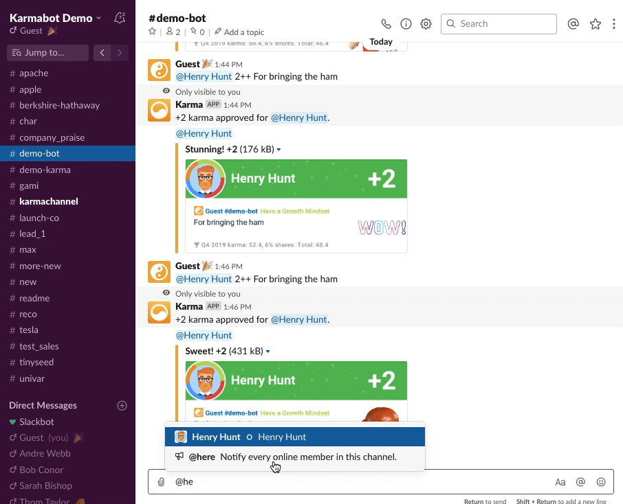The width and height of the screenshot is (623, 504).
Task: Open the emoji picker smiley icon
Action: tap(601, 482)
